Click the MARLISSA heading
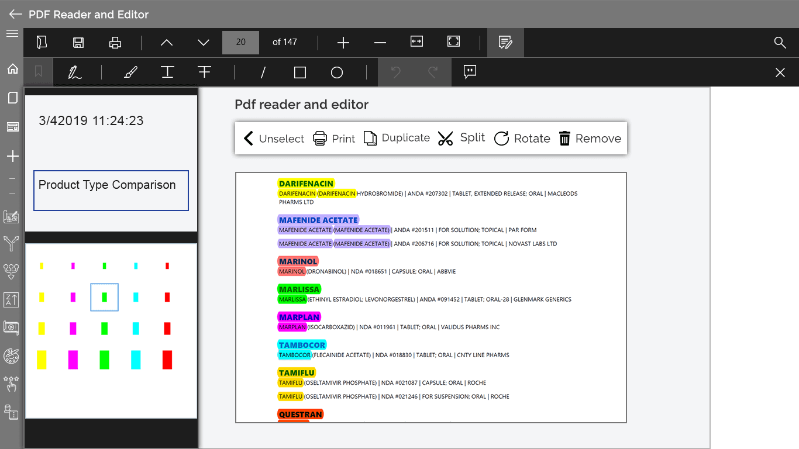 [299, 289]
